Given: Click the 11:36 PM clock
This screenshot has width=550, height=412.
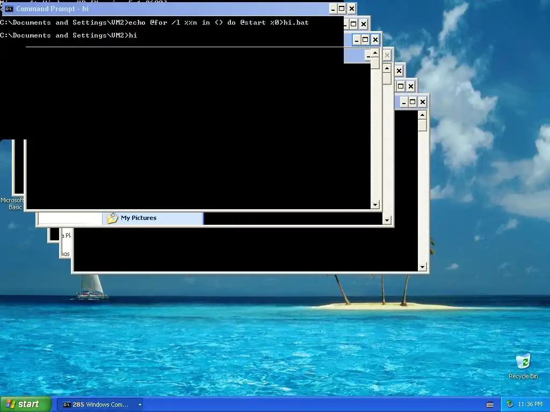Looking at the screenshot, I should (530, 404).
